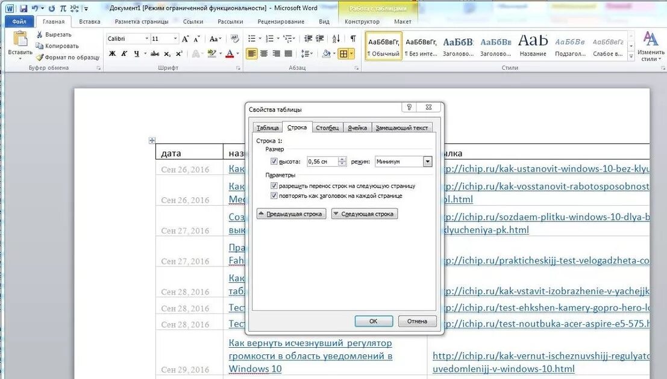Viewport: 667px width, 379px height.
Task: Click OK in the table properties dialog
Action: (x=374, y=321)
